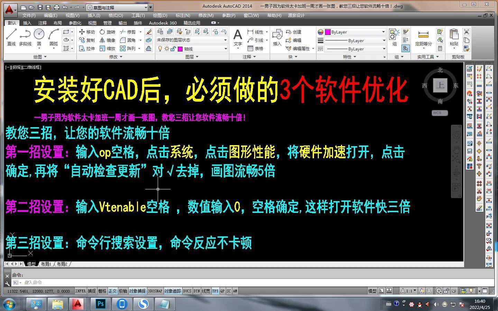The image size is (498, 311).
Task: Switch to the 注释 ribbon tab
Action: (x=42, y=23)
